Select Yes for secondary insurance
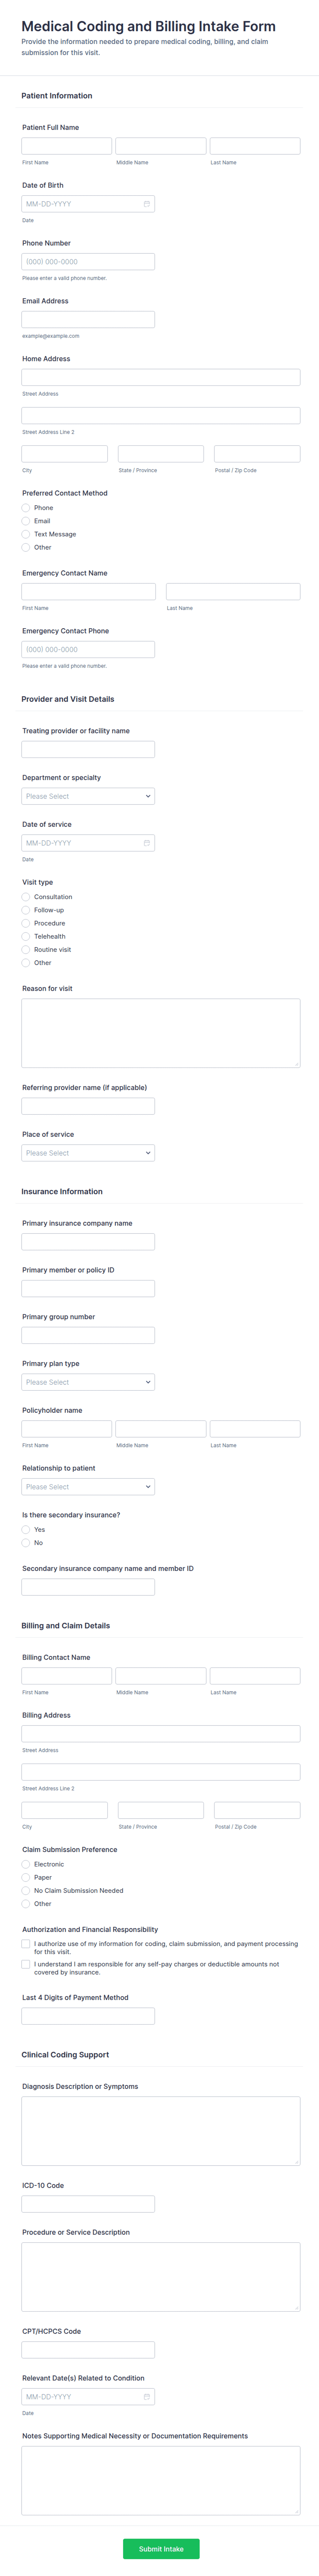 coord(26,1529)
